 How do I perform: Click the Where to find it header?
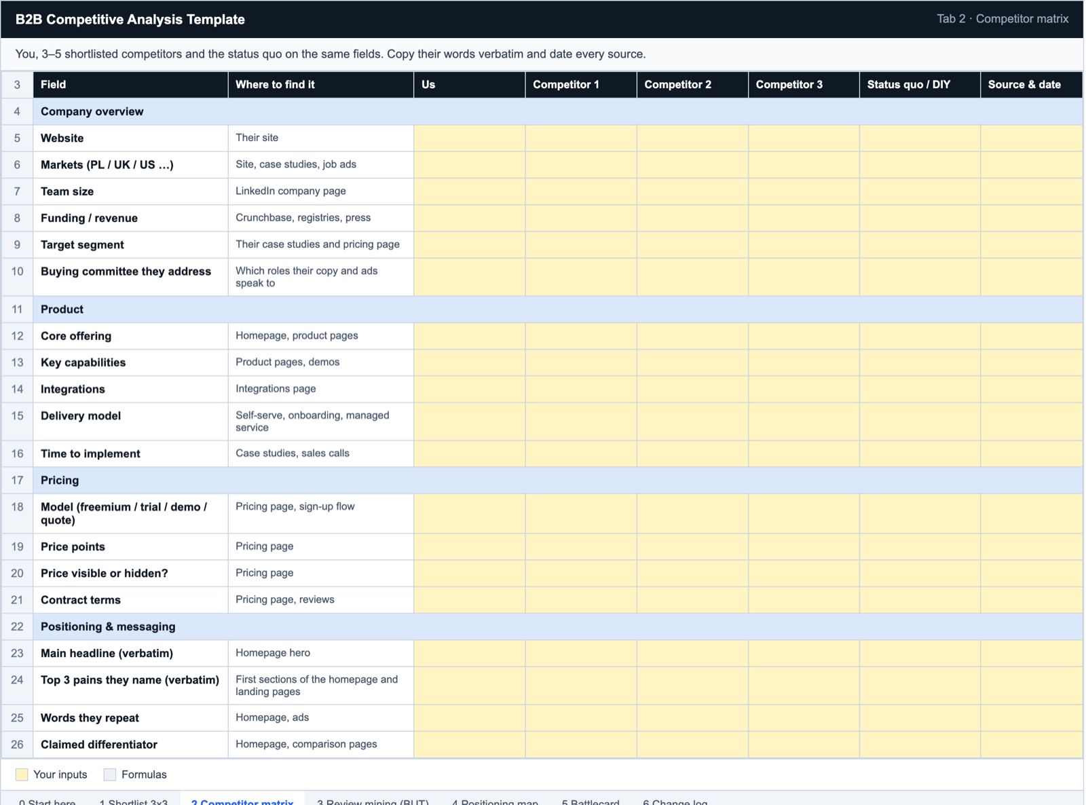(320, 85)
